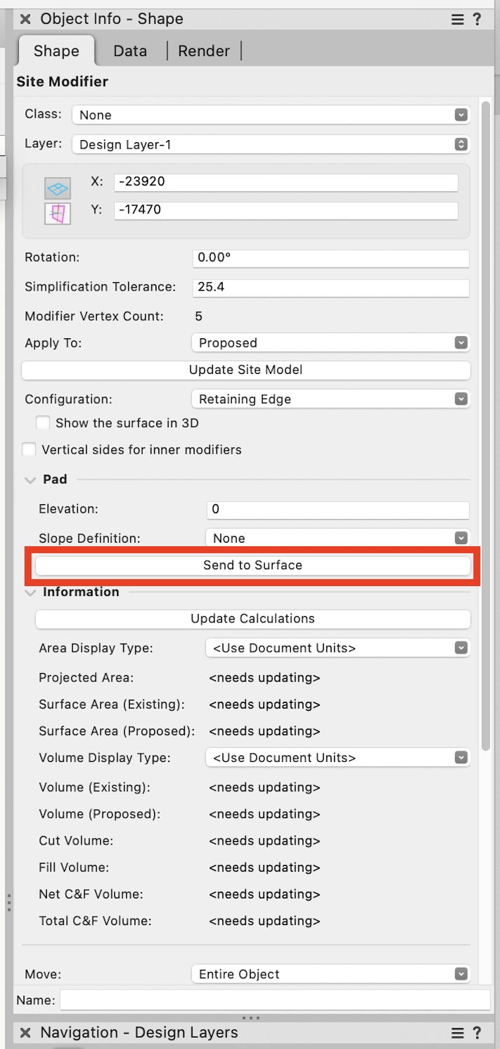Image resolution: width=500 pixels, height=1049 pixels.
Task: Click the Send to Surface button
Action: coord(253,565)
